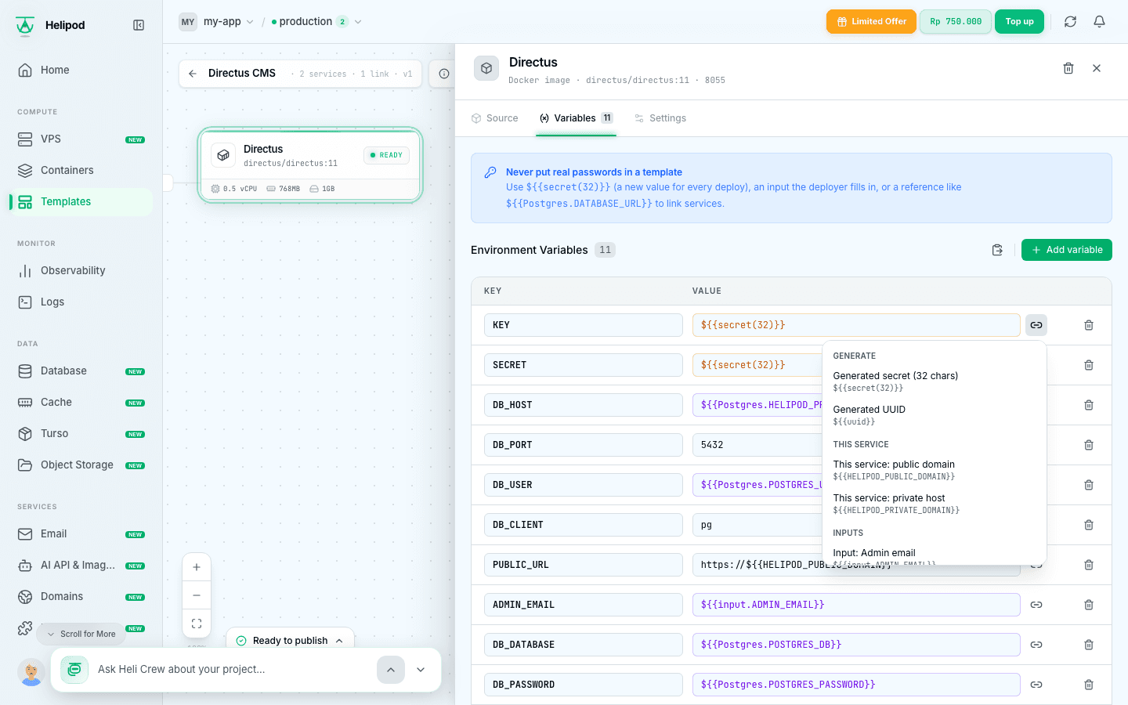
Task: Click the Top up button
Action: pyautogui.click(x=1019, y=22)
